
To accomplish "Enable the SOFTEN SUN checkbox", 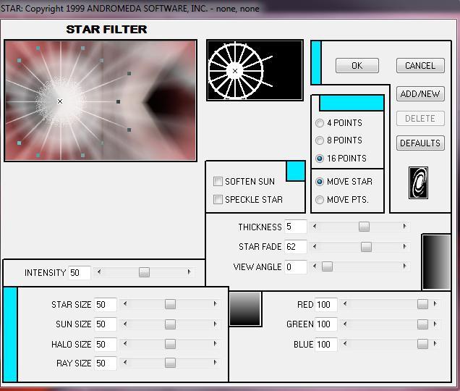I will click(x=218, y=182).
